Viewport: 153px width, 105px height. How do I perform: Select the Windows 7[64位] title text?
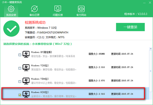coord(40,79)
